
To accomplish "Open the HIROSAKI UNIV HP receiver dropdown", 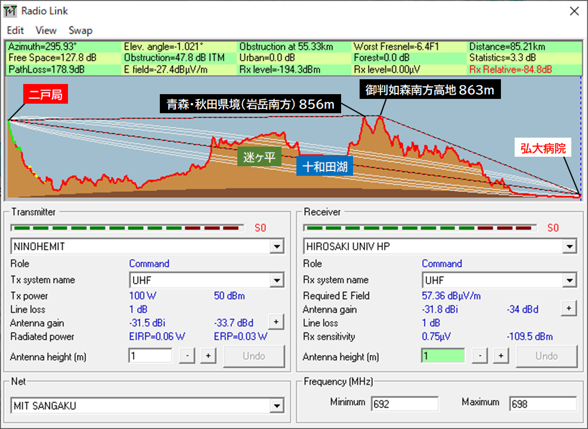I will tap(570, 247).
